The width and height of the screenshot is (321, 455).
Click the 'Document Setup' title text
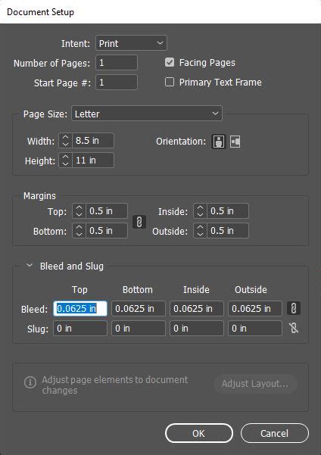coord(40,12)
